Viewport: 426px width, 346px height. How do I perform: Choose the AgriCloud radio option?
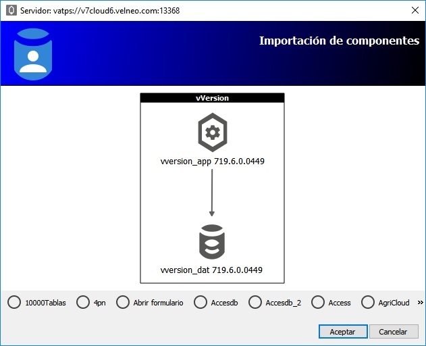click(369, 303)
